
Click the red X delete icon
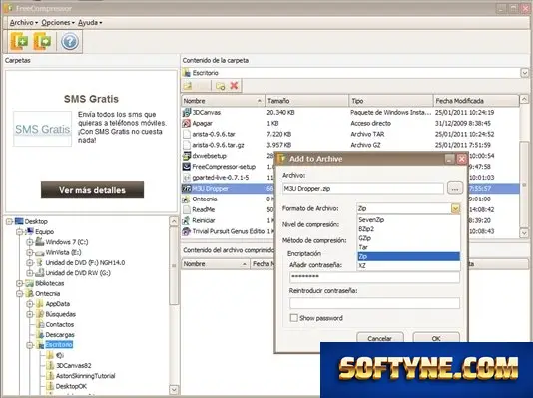tap(234, 86)
